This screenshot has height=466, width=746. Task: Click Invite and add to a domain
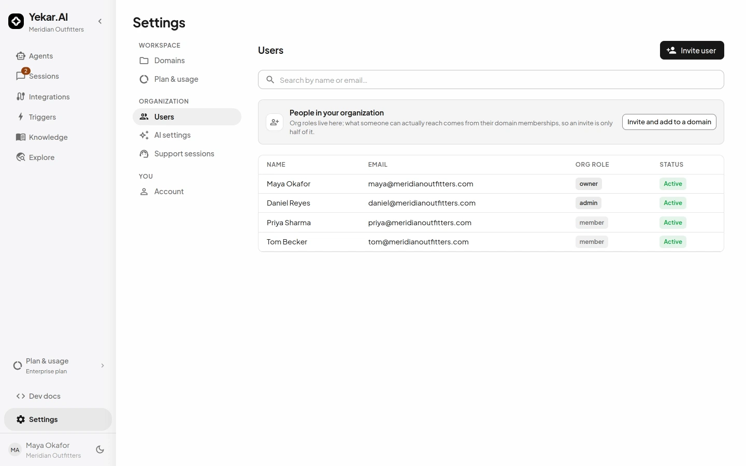[669, 122]
